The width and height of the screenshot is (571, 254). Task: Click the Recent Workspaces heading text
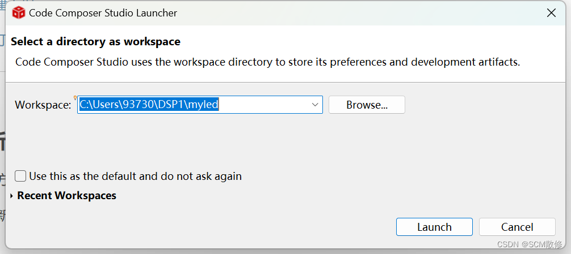click(x=66, y=196)
